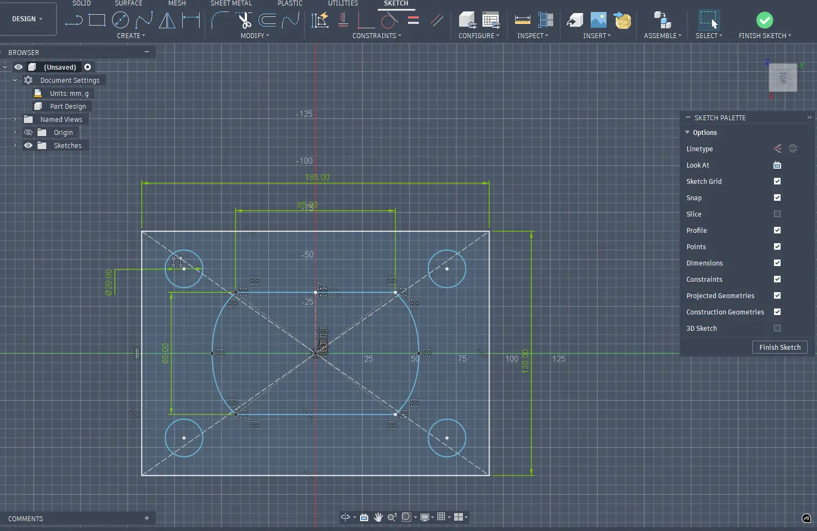Switch to the SURFACE tab
The image size is (817, 531).
pos(128,3)
